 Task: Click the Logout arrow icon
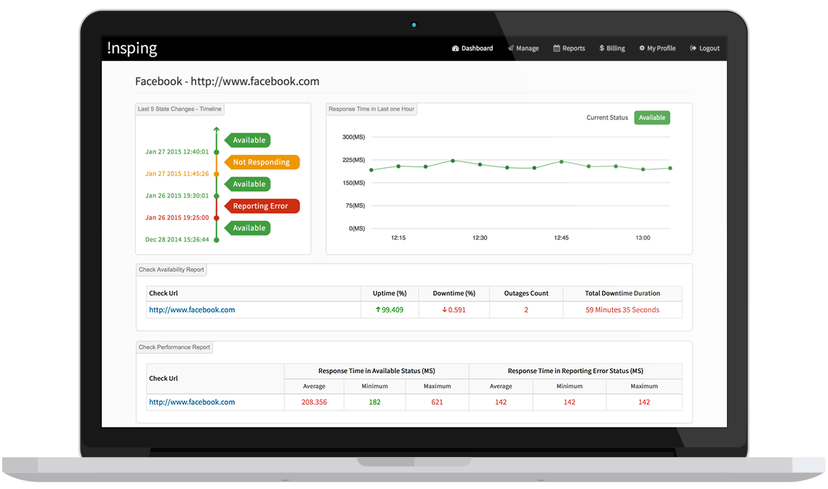(694, 48)
